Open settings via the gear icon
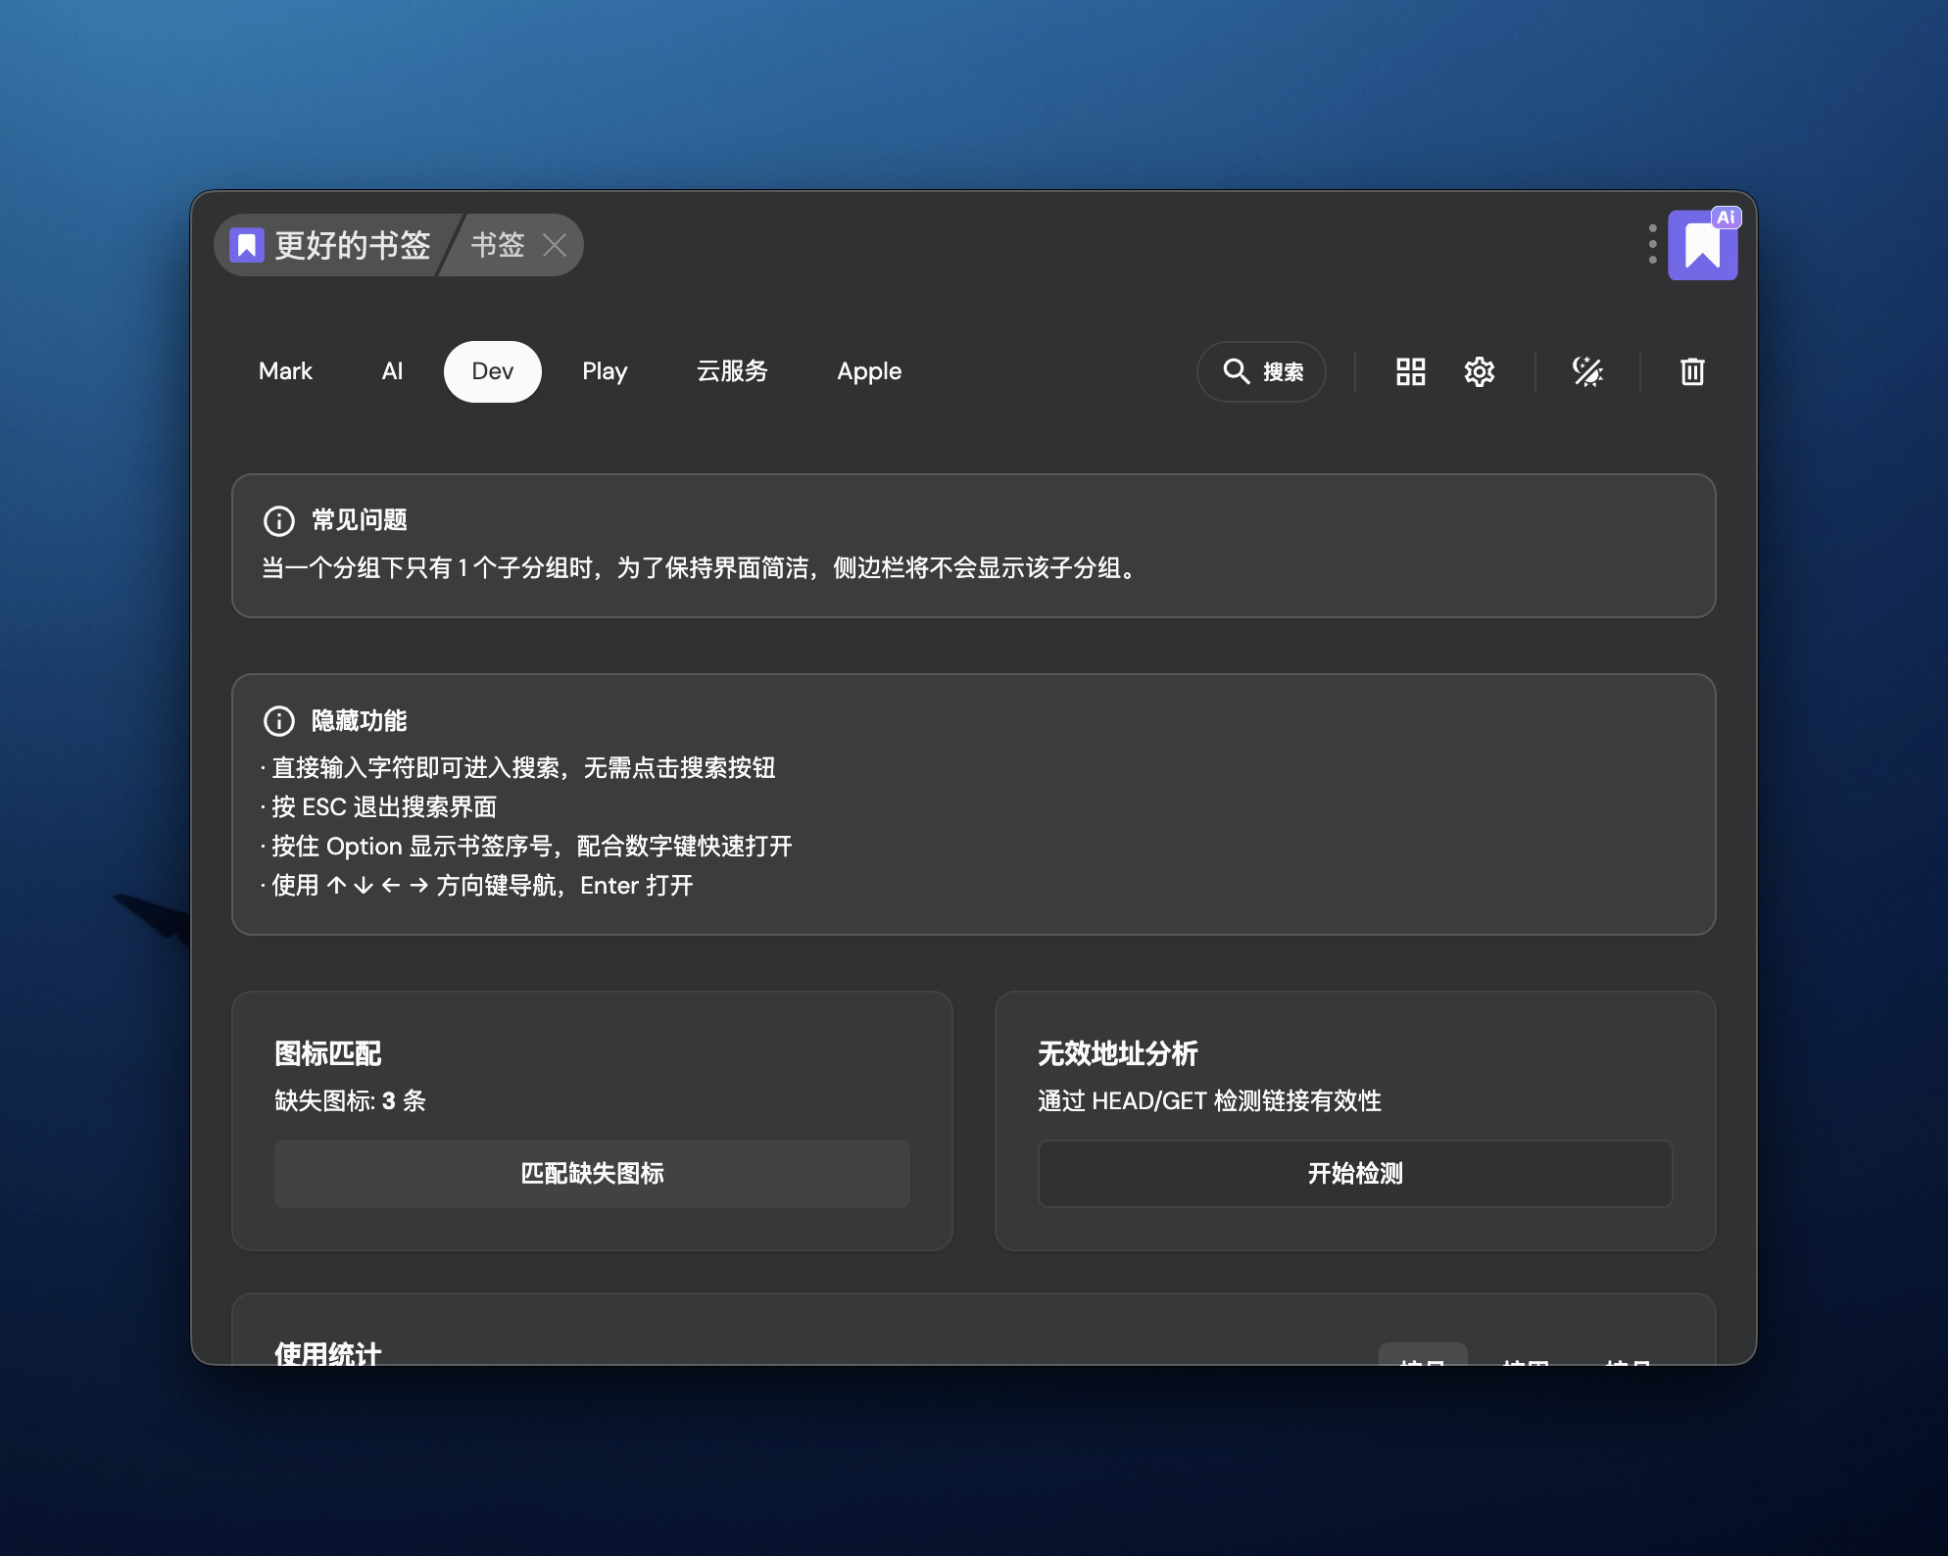1948x1556 pixels. (x=1479, y=371)
